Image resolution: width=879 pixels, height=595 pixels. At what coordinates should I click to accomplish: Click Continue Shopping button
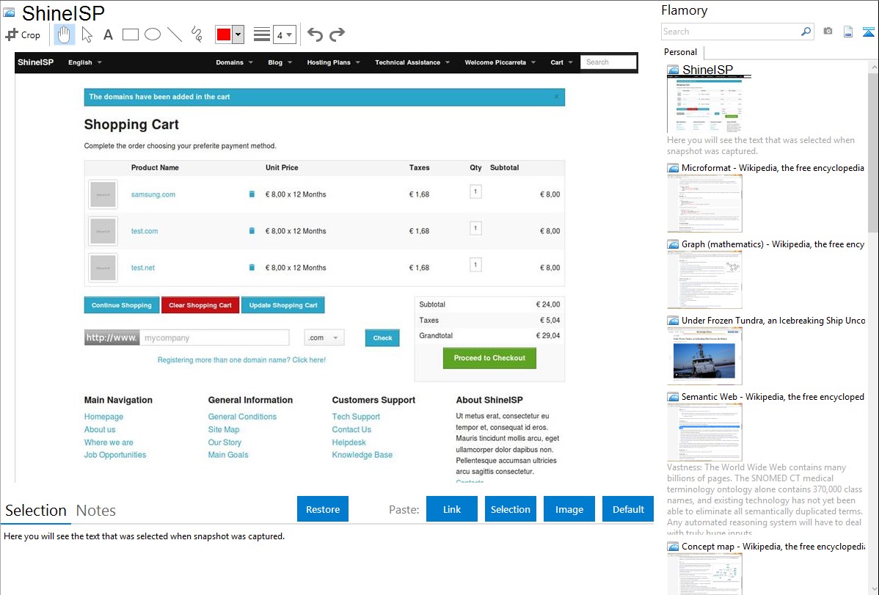[x=122, y=305]
